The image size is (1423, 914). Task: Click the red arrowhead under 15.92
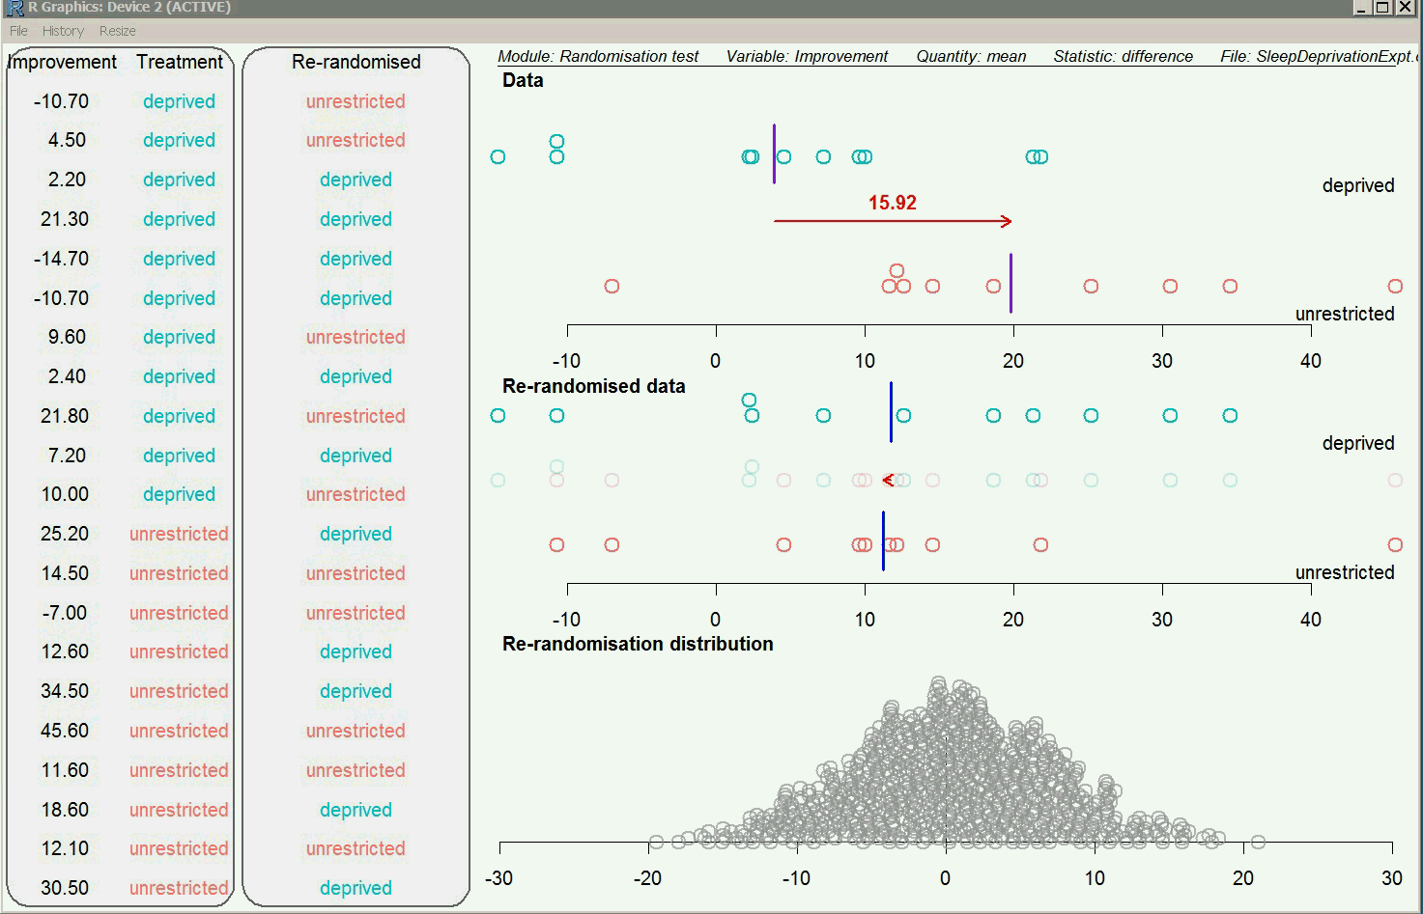1007,221
